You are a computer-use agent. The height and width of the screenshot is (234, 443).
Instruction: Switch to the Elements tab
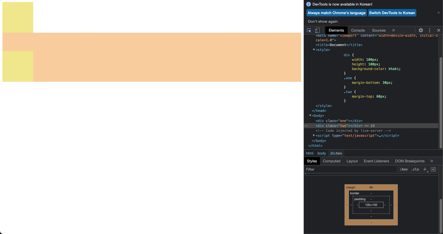click(336, 30)
